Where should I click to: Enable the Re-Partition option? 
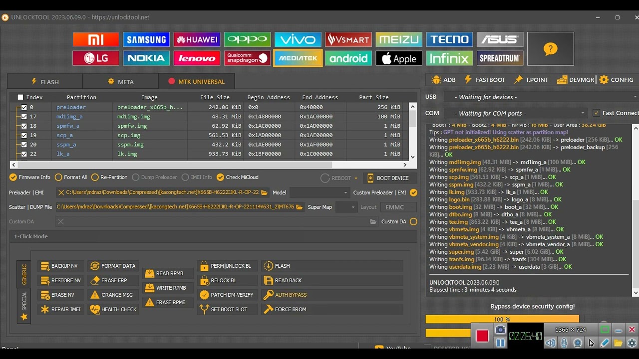click(x=109, y=177)
